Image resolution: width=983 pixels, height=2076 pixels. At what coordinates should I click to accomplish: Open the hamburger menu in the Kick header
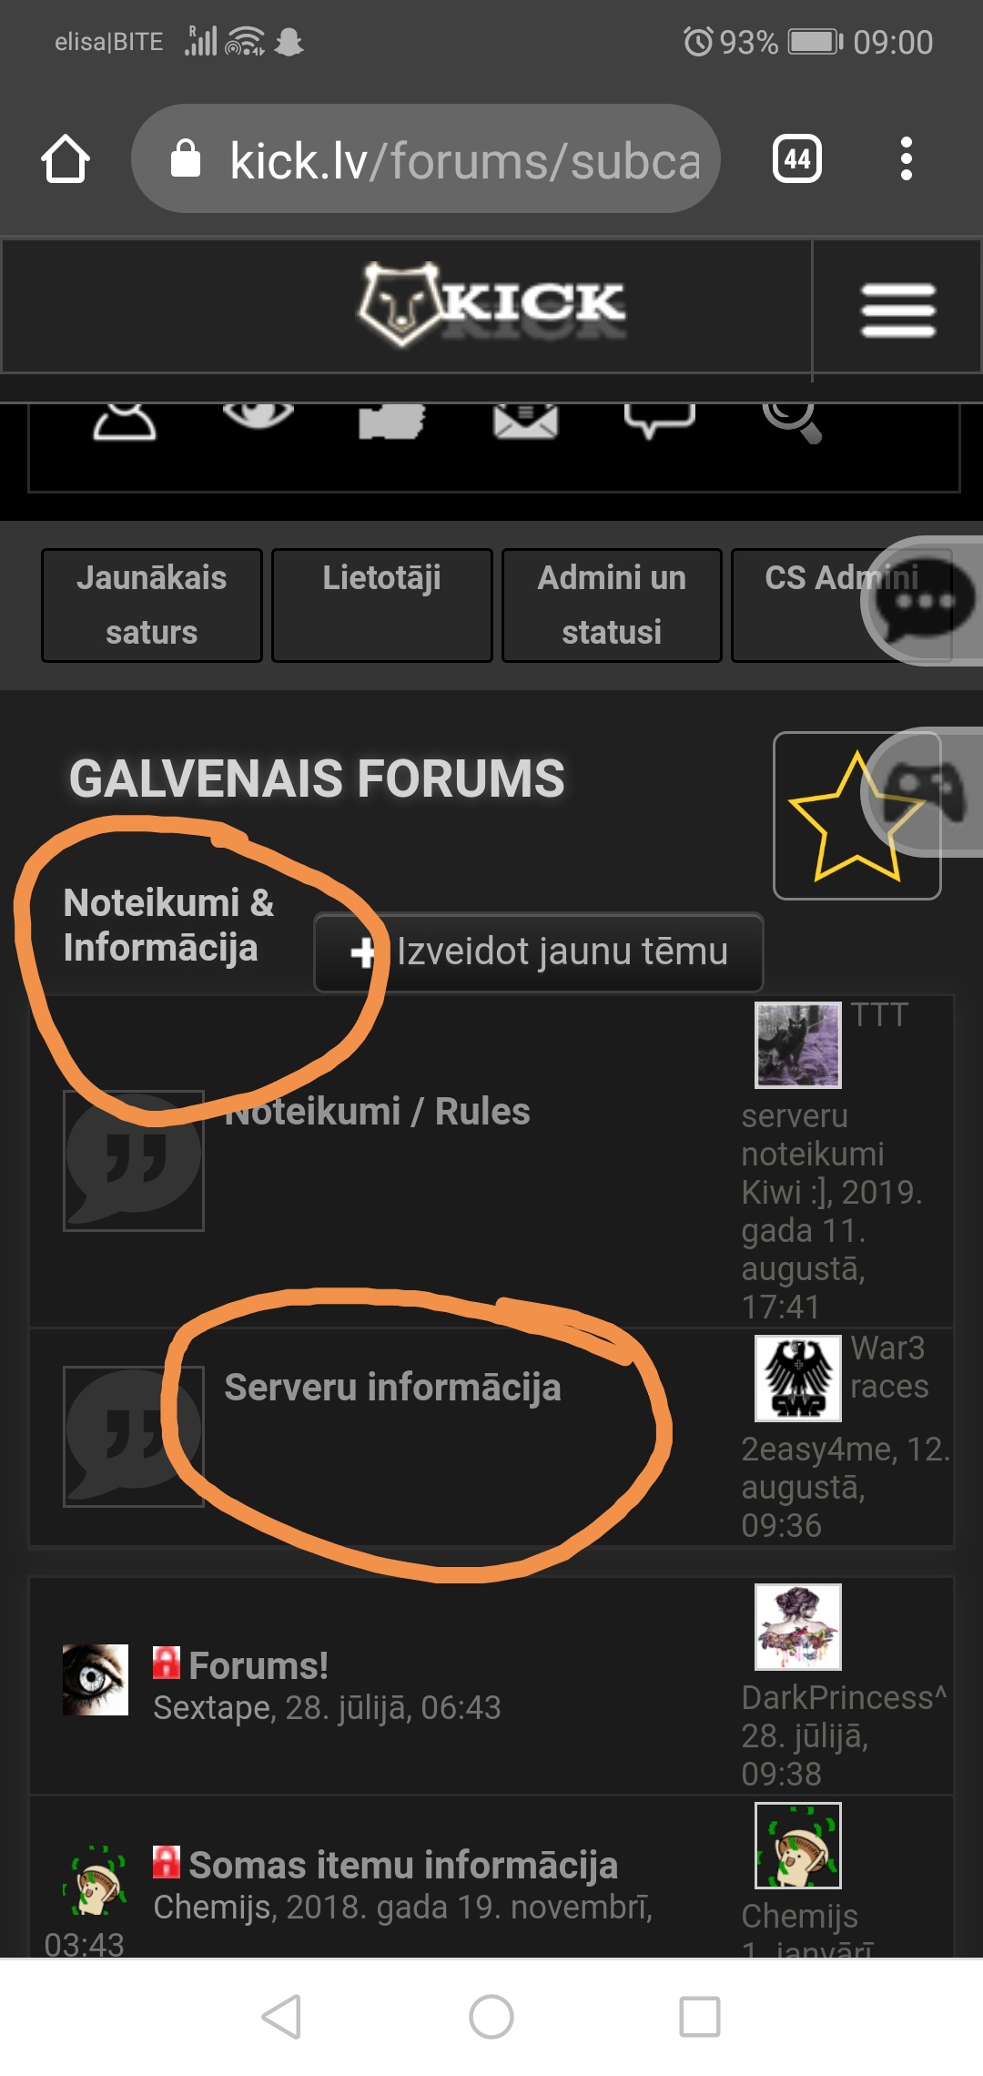point(897,310)
